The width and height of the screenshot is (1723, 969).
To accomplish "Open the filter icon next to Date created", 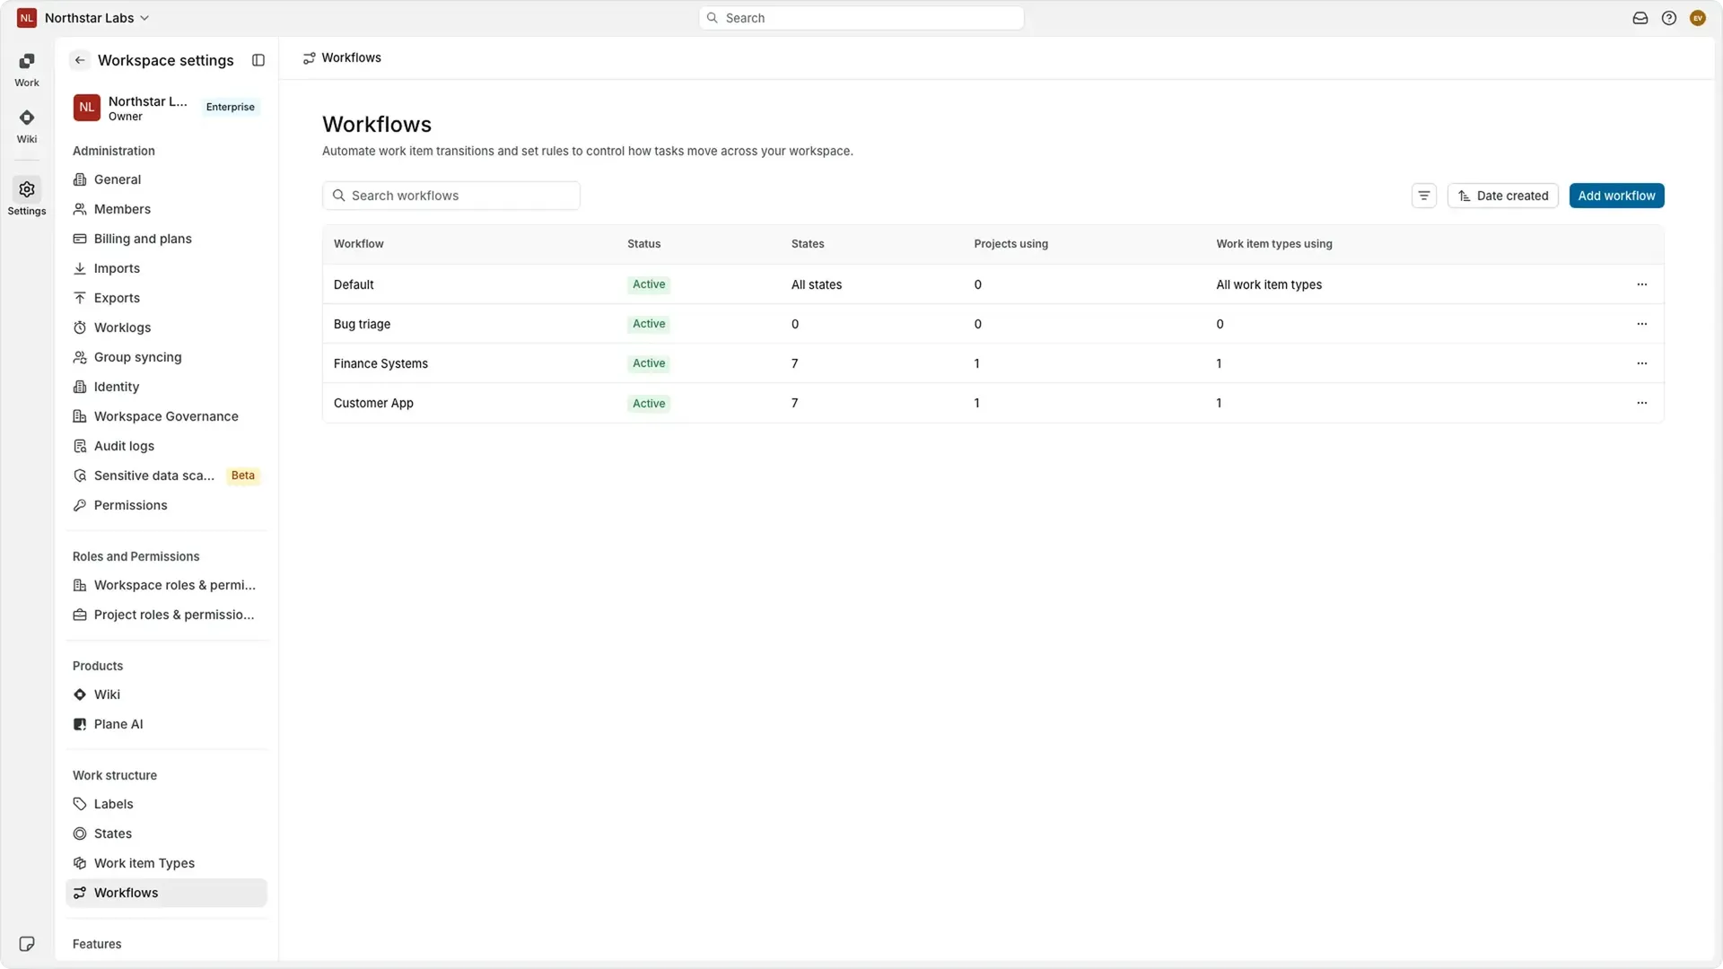I will click(1424, 196).
